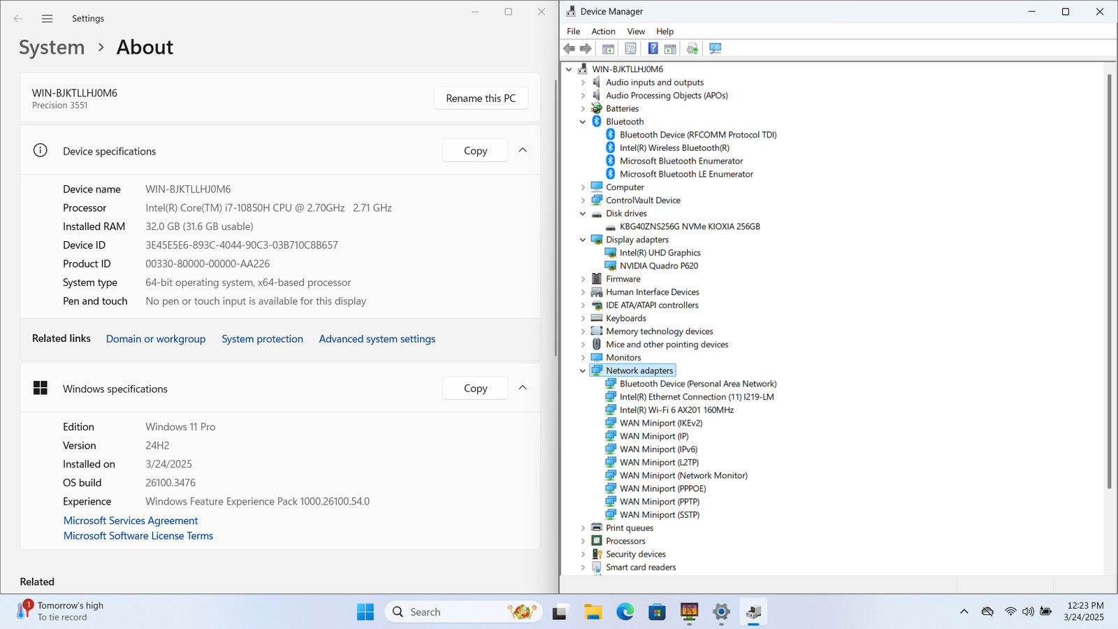The image size is (1118, 629).
Task: Click the volume speaker tray icon
Action: pos(1028,612)
